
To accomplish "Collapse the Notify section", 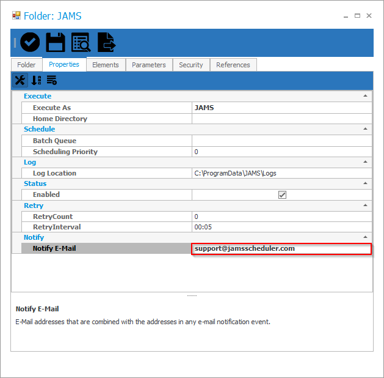I will pos(366,237).
